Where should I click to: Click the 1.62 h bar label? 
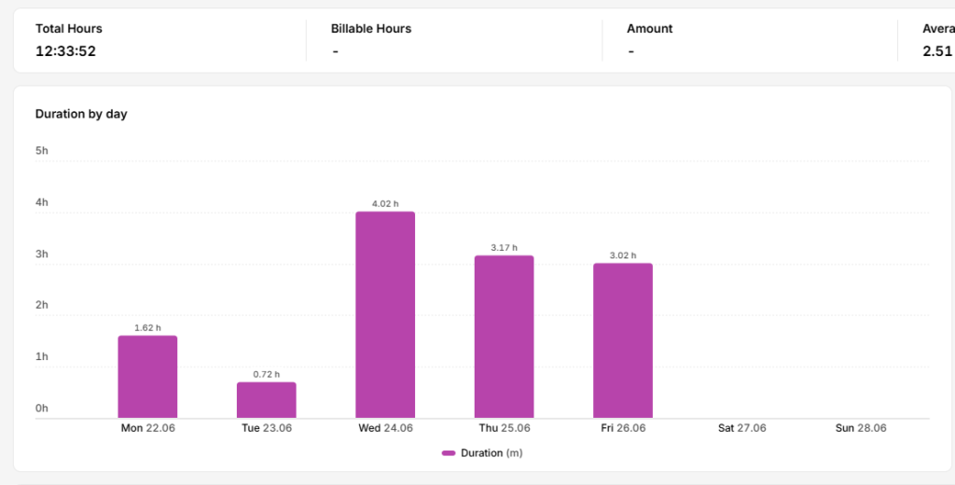pyautogui.click(x=147, y=327)
